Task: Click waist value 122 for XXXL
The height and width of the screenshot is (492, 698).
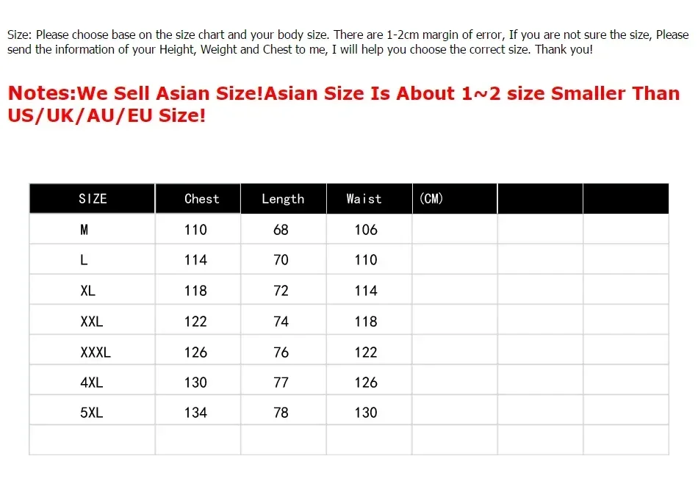Action: pyautogui.click(x=366, y=352)
